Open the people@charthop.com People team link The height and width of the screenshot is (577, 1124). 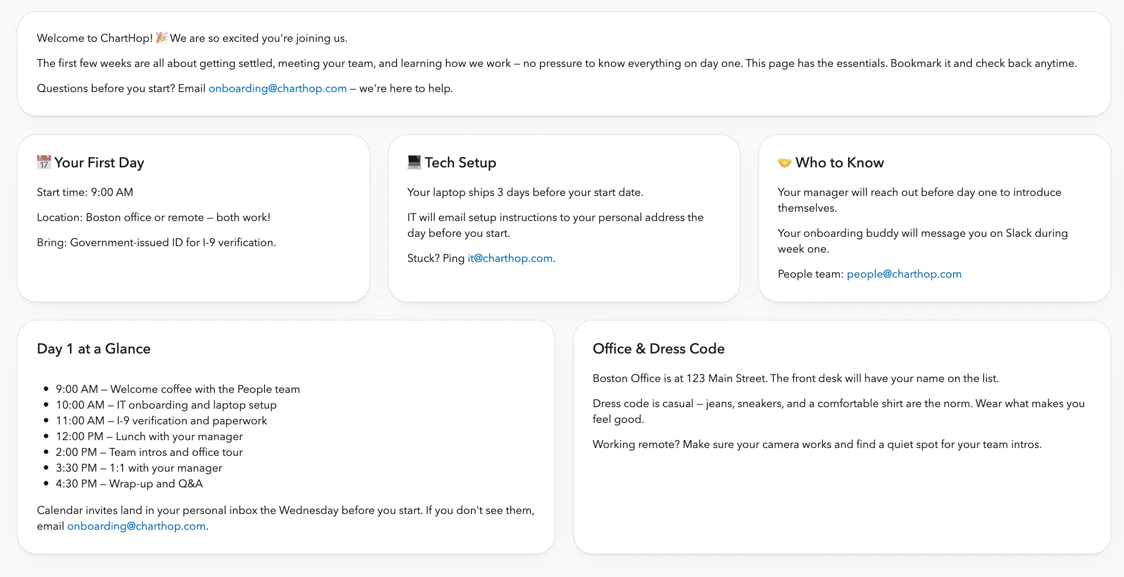904,274
